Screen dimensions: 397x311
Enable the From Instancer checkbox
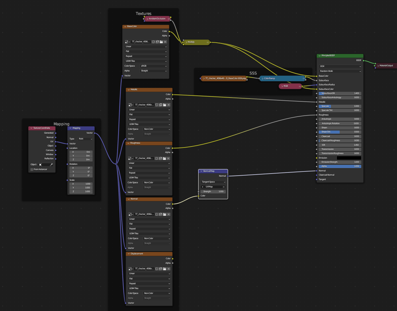click(32, 169)
